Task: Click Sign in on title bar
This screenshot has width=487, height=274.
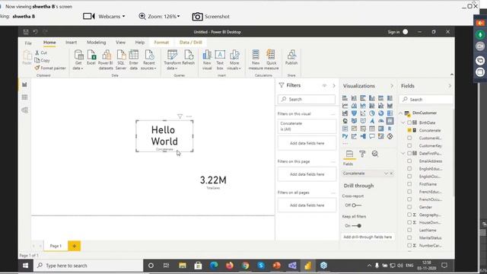Action: [x=393, y=32]
